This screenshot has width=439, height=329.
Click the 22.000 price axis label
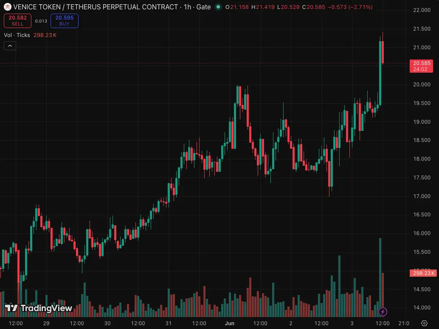(x=422, y=10)
